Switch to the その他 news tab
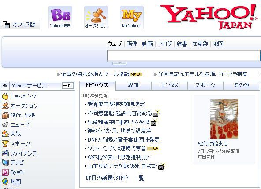The image size is (261, 189). (x=241, y=85)
